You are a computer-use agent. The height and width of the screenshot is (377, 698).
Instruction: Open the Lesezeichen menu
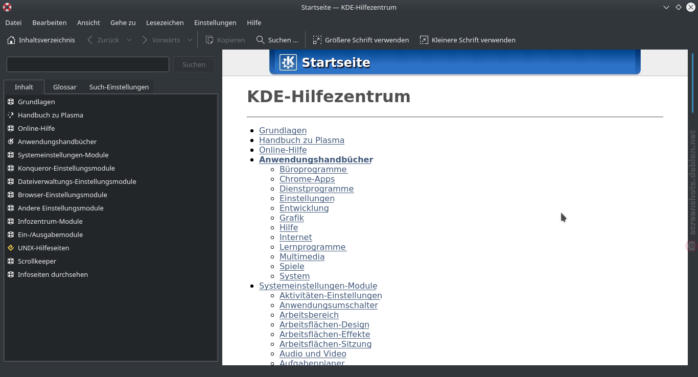pos(165,22)
